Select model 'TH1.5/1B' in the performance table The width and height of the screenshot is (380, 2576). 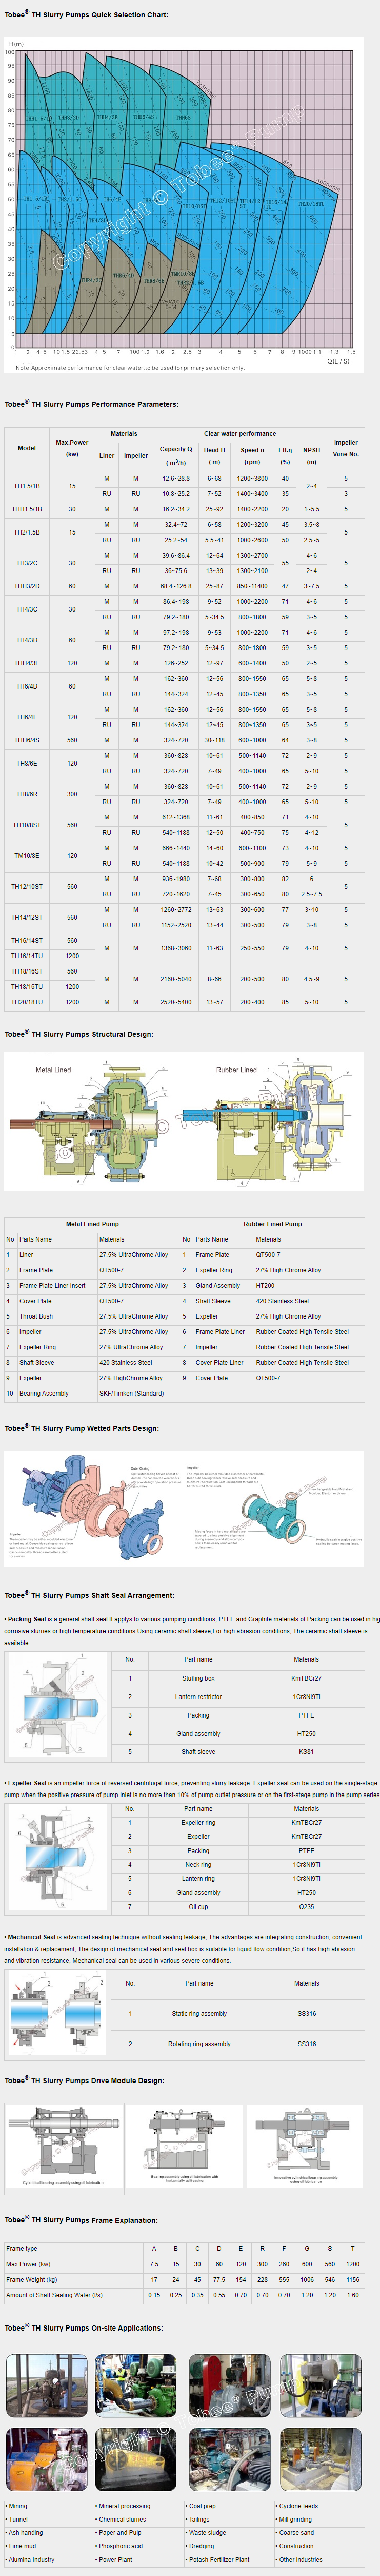(27, 486)
